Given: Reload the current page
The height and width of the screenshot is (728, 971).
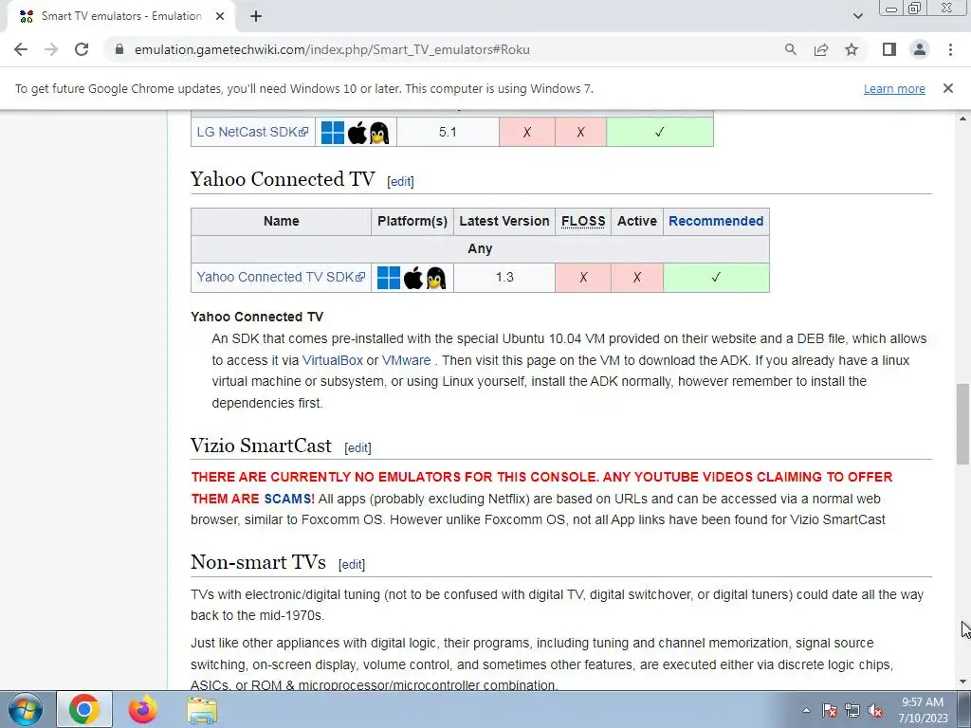Looking at the screenshot, I should point(82,49).
